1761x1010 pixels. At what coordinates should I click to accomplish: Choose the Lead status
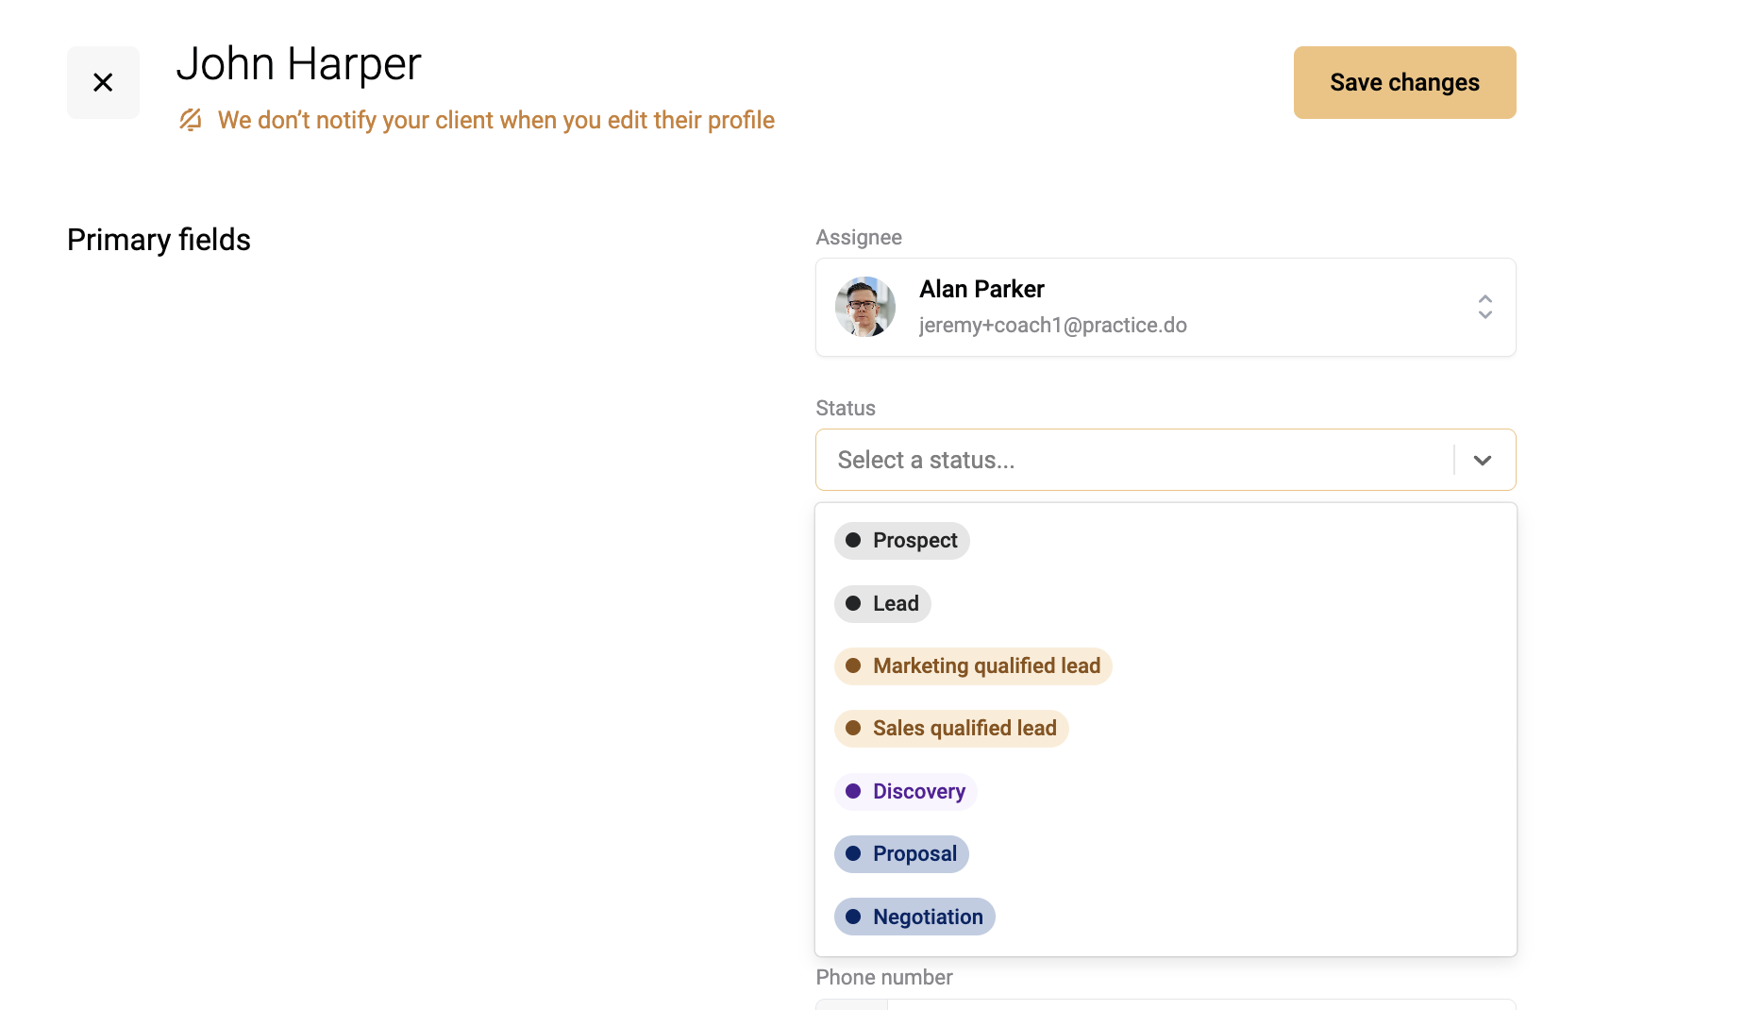(x=882, y=603)
